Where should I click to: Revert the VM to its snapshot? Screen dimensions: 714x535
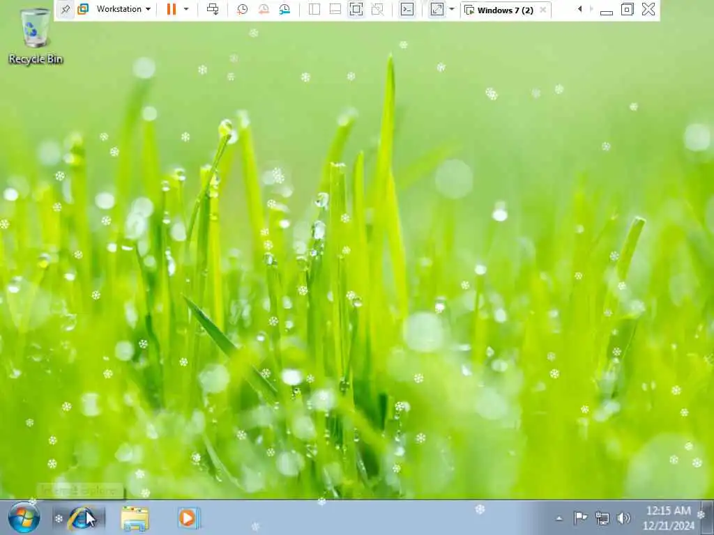point(263,9)
